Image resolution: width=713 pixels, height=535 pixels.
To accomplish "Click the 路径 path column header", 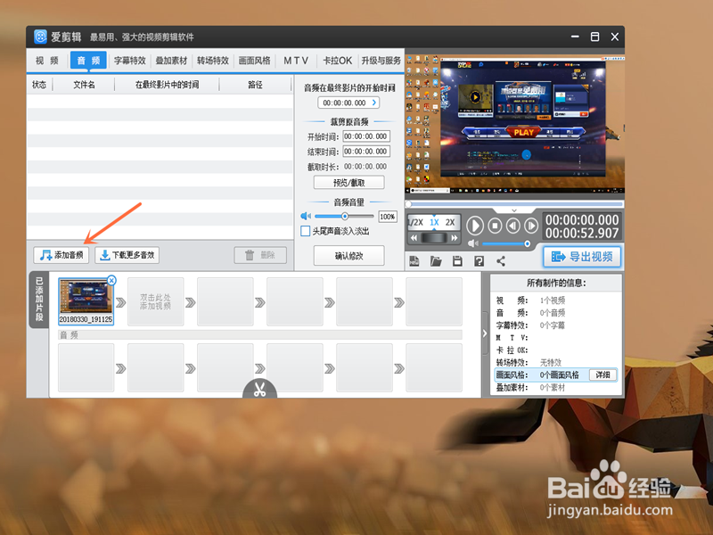I will 255,85.
